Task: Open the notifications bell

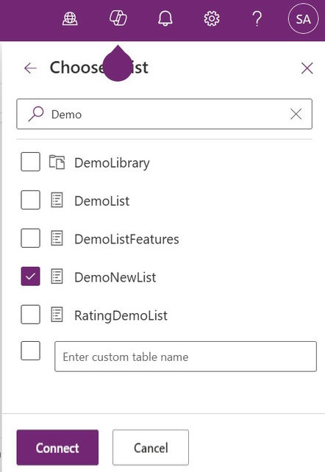Action: coord(165,18)
